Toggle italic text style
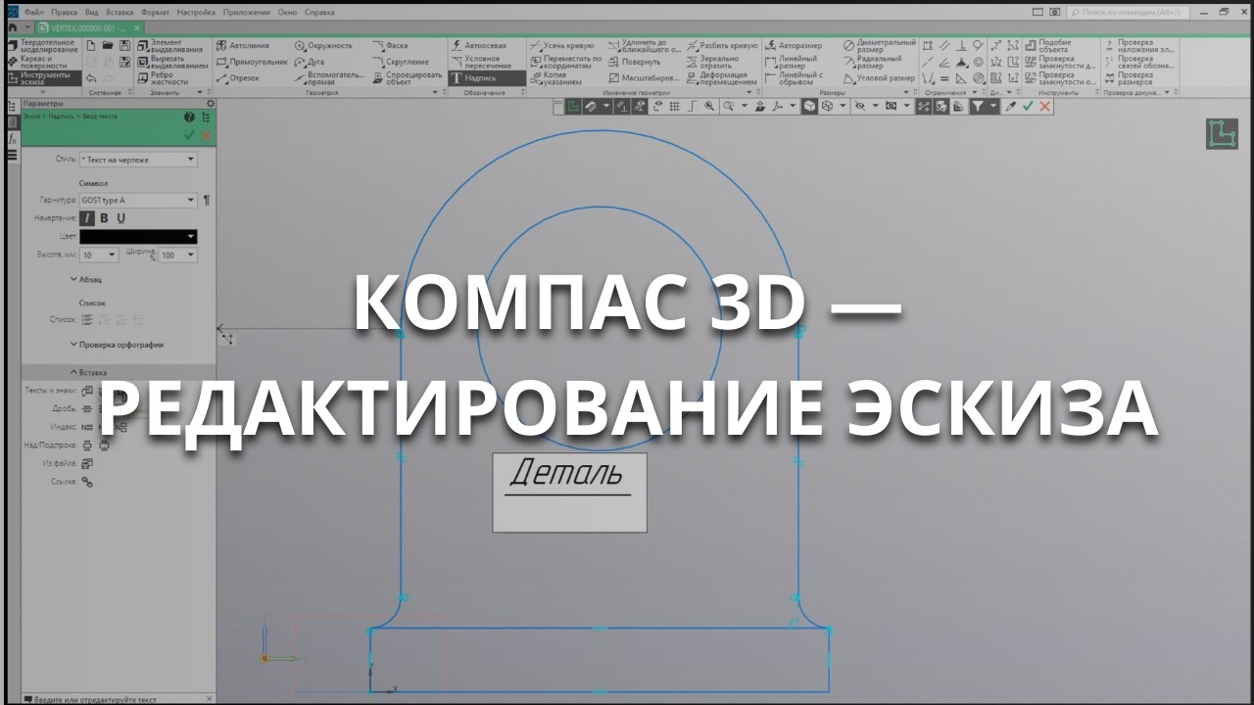The image size is (1254, 705). pyautogui.click(x=87, y=218)
